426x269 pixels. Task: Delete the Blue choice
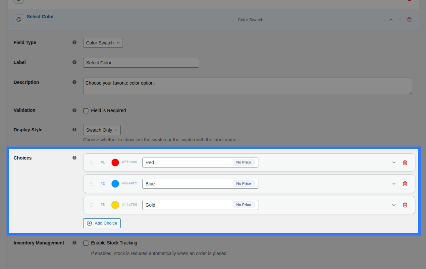coord(405,184)
